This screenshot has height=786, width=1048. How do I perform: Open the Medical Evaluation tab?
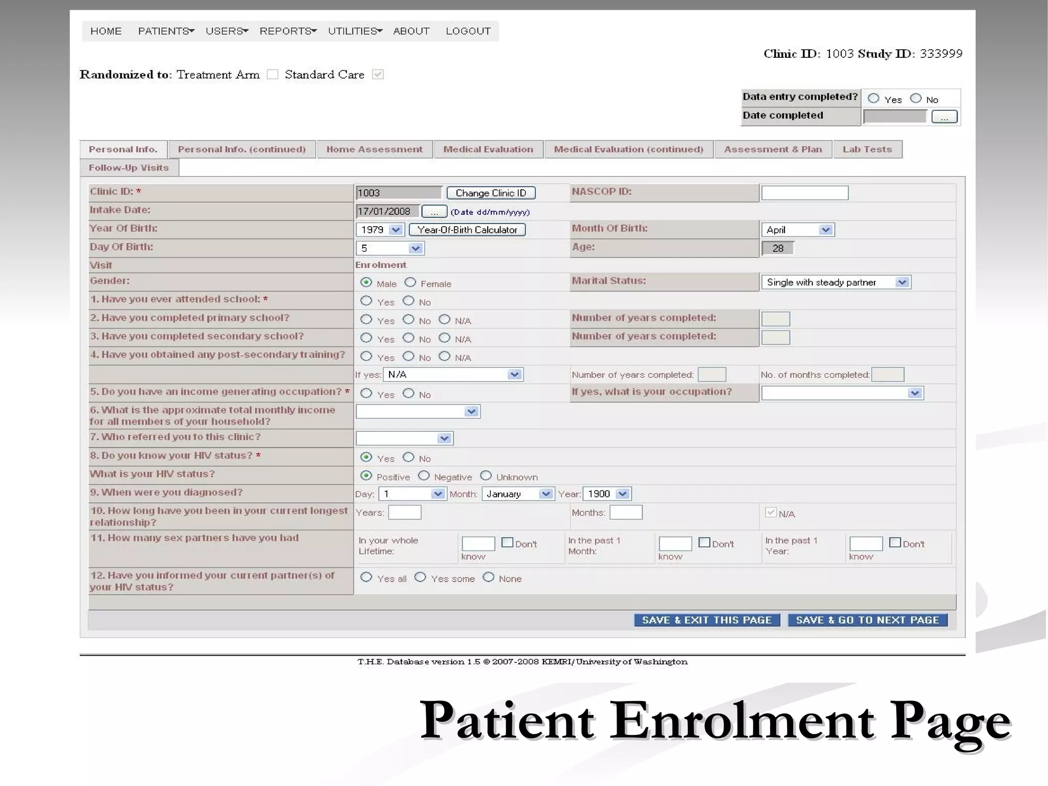pos(488,149)
